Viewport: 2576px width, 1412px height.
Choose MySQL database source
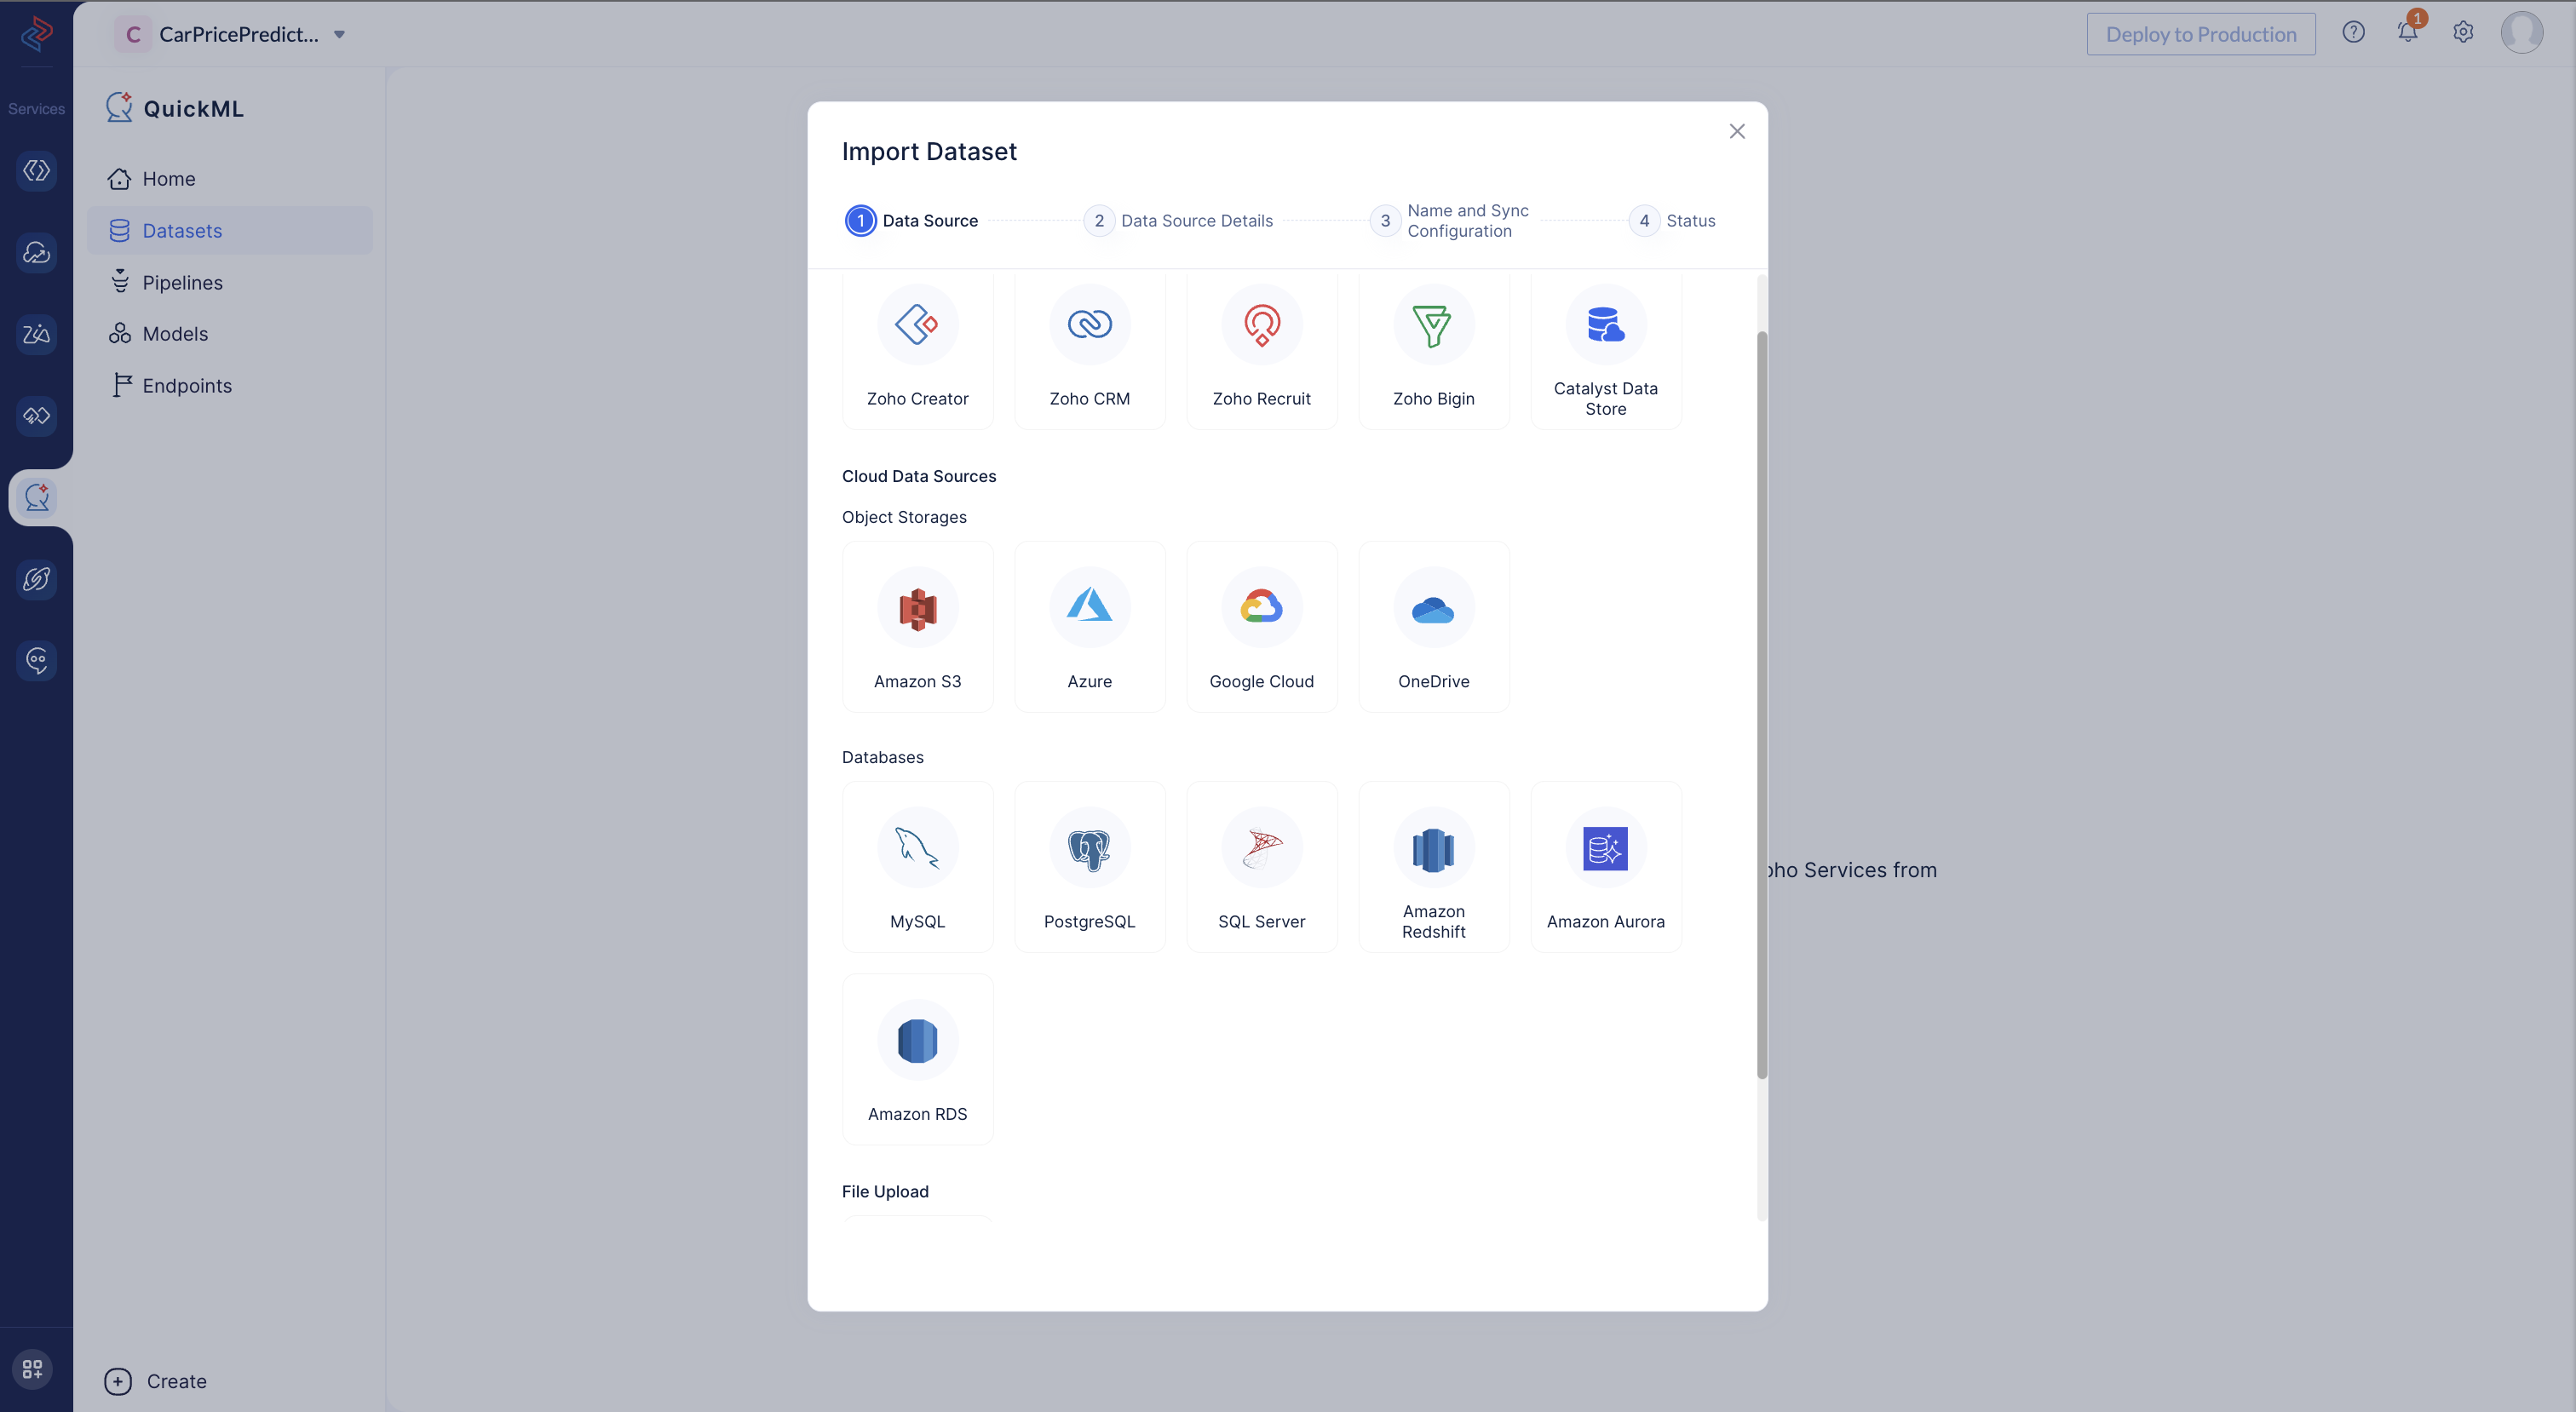tap(917, 867)
